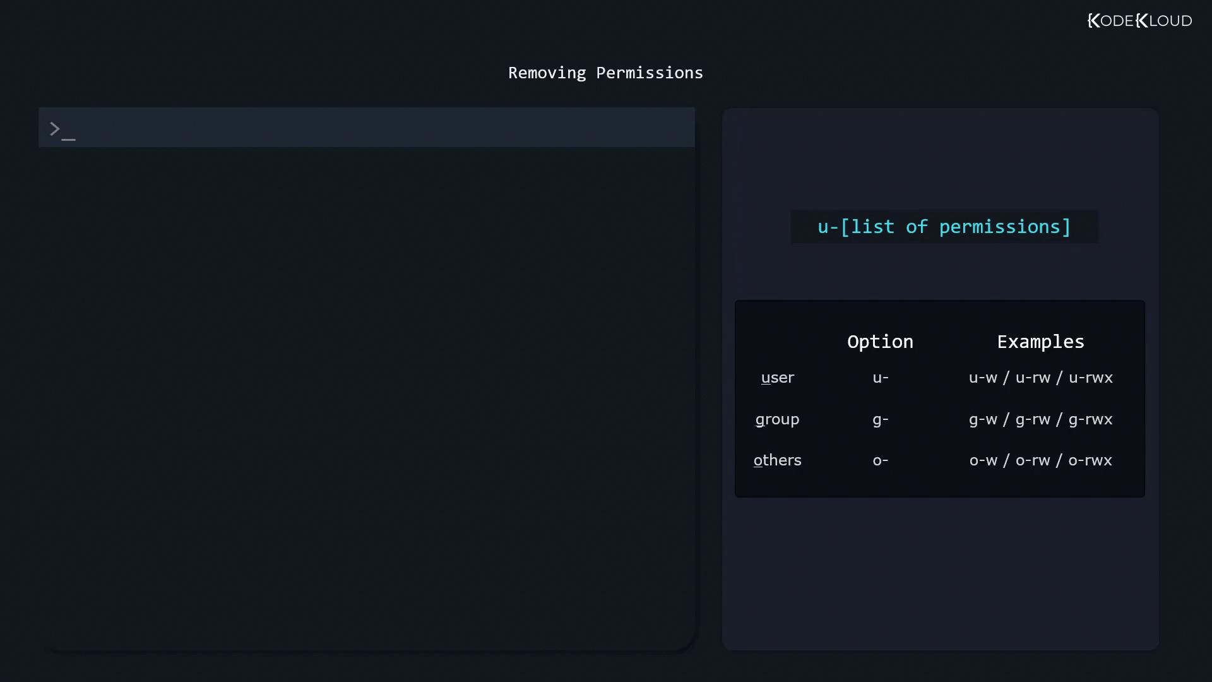The width and height of the screenshot is (1212, 682).
Task: Click the o-w / o-rw / o-rwx examples
Action: point(1040,460)
